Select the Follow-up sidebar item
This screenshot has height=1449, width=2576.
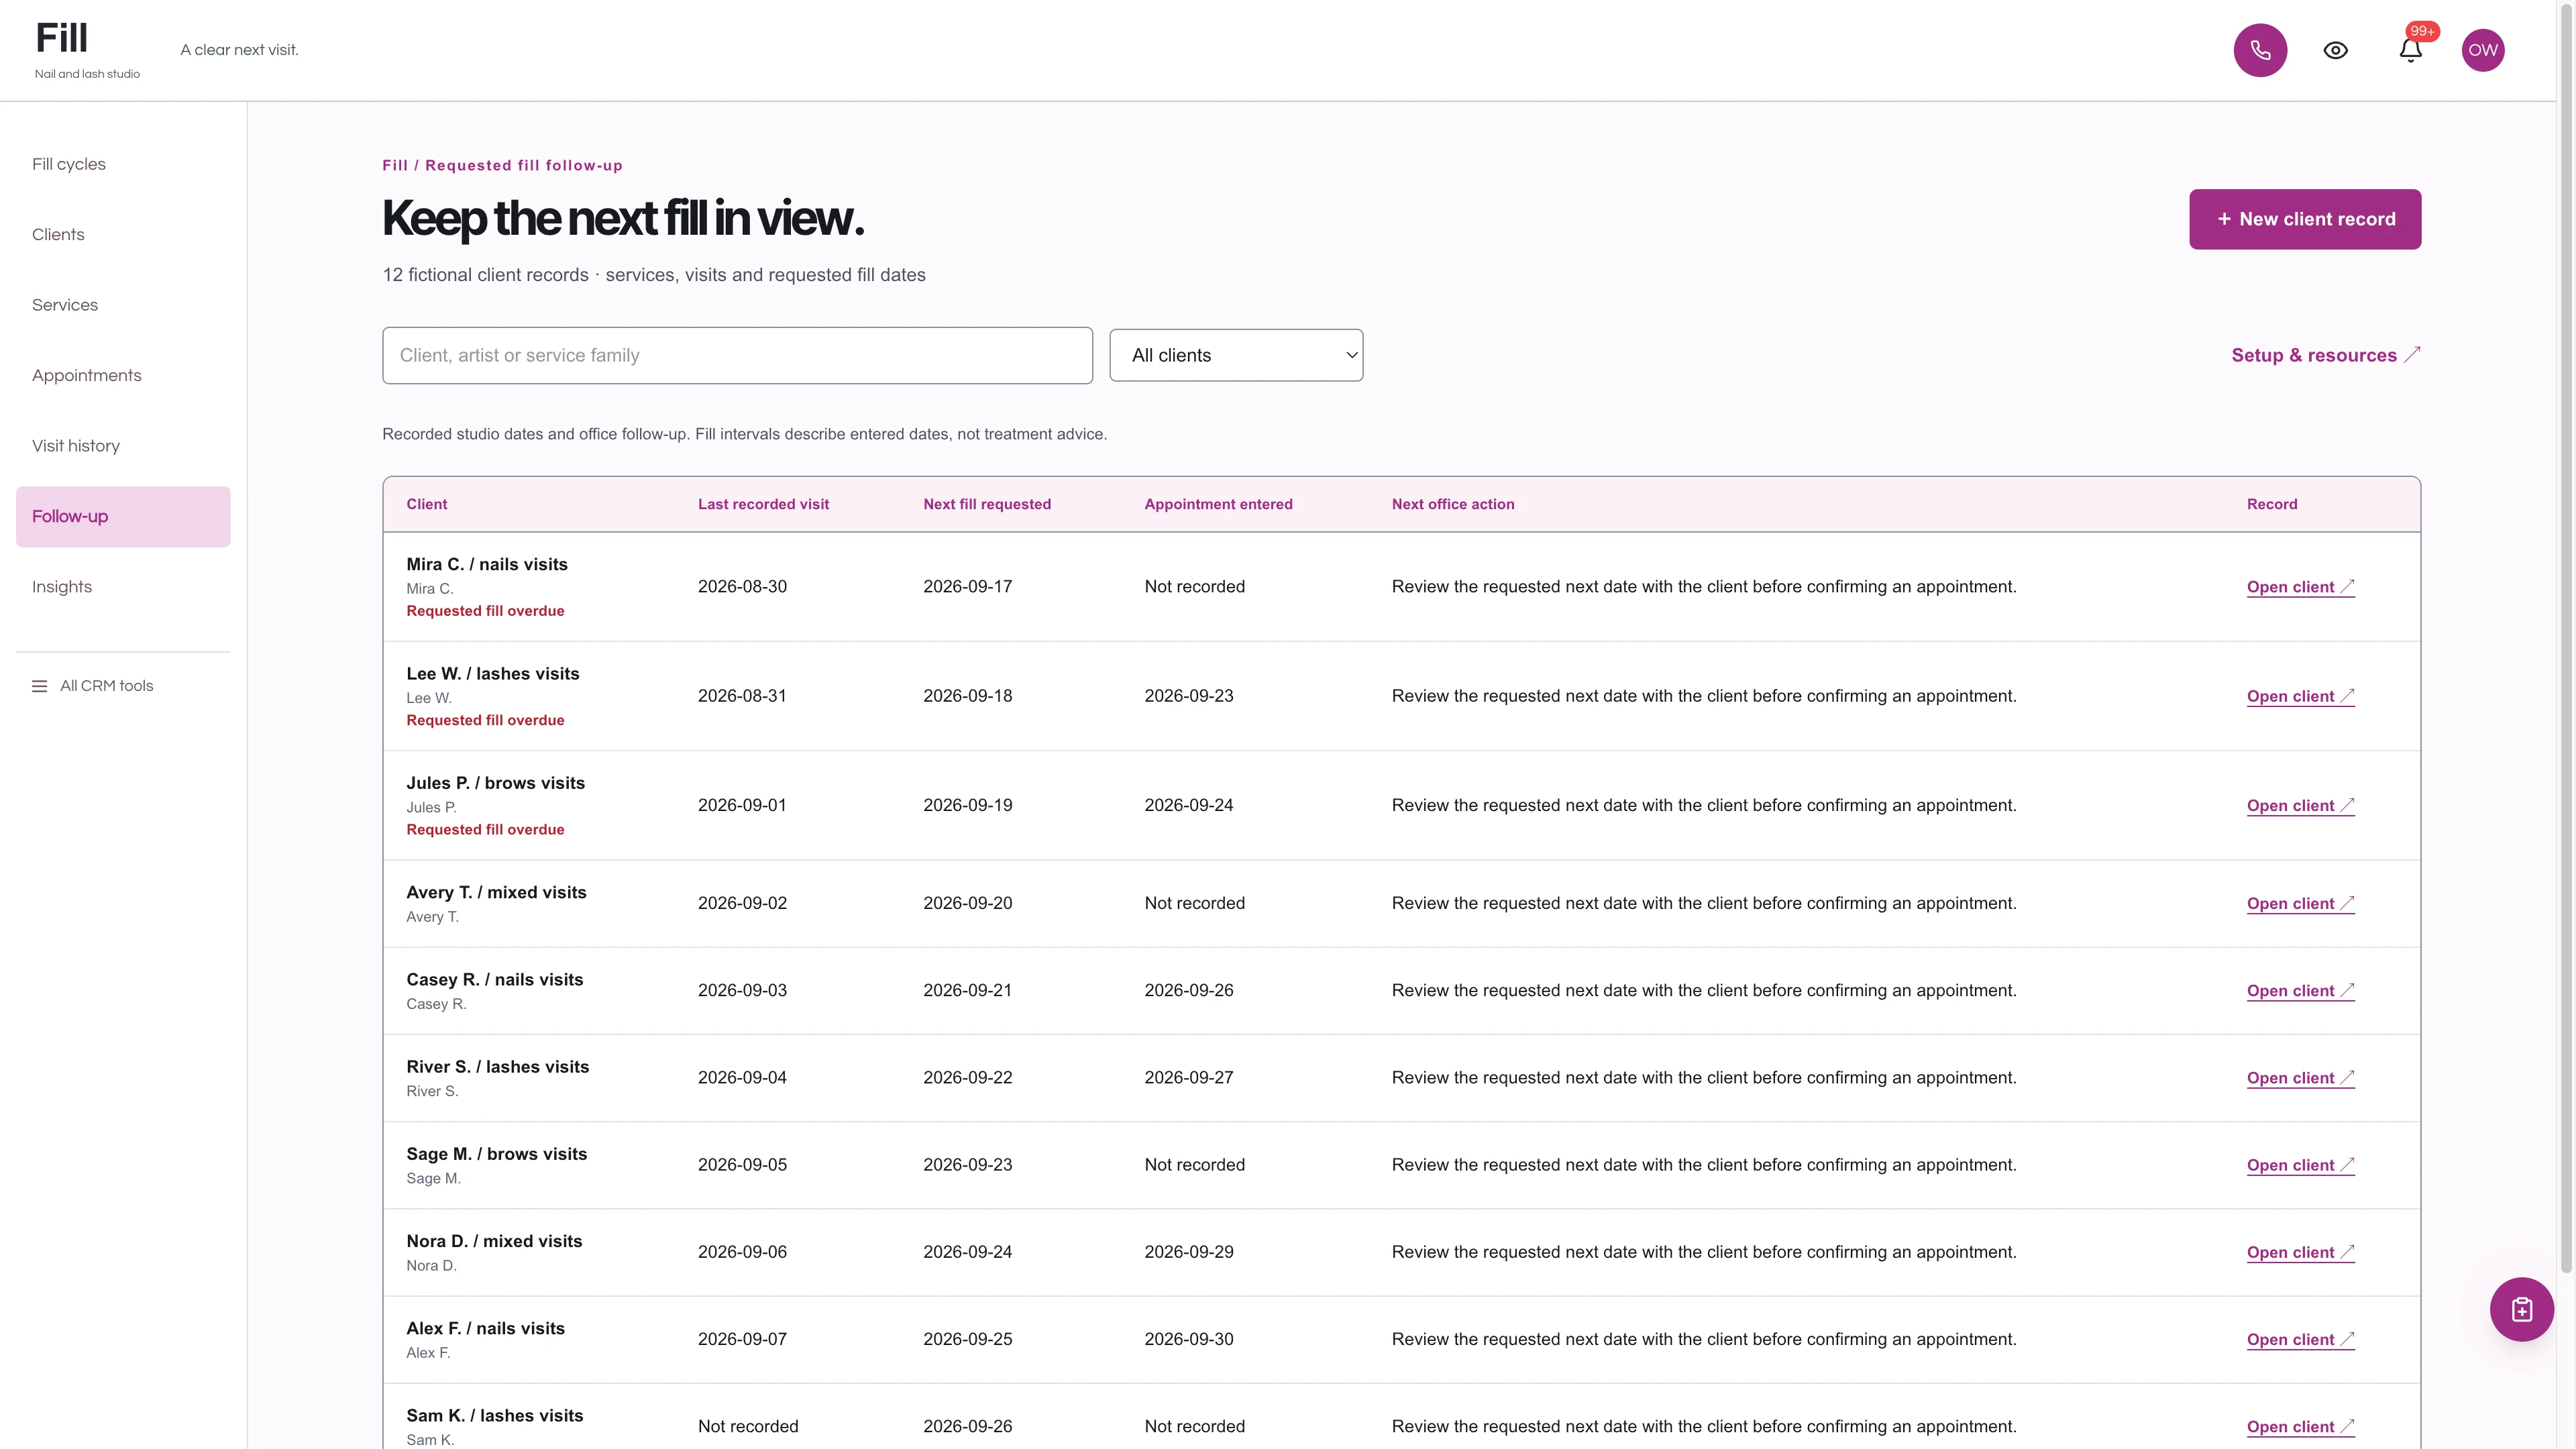pyautogui.click(x=123, y=516)
